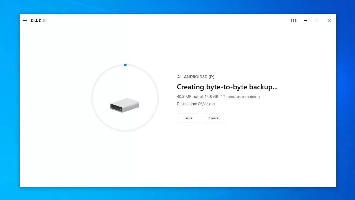Viewport: 355px width, 200px height.
Task: Click the Disk Drill app title
Action: (38, 20)
